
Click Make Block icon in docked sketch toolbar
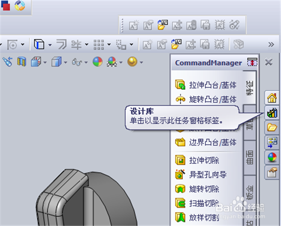pyautogui.click(x=147, y=44)
